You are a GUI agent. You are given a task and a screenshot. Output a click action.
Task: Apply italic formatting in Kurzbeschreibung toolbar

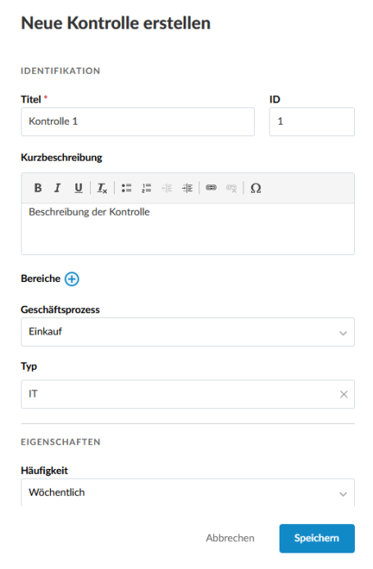click(x=57, y=188)
